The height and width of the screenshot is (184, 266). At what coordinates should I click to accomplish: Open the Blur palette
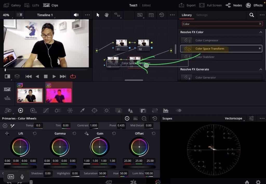(x=131, y=110)
